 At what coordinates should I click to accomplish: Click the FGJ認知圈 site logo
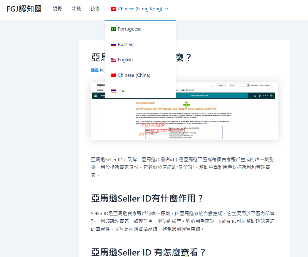[x=24, y=9]
